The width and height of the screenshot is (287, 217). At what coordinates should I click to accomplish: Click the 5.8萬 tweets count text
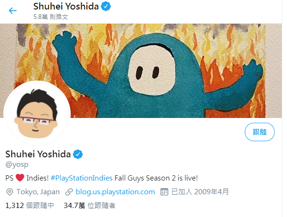[x=51, y=17]
